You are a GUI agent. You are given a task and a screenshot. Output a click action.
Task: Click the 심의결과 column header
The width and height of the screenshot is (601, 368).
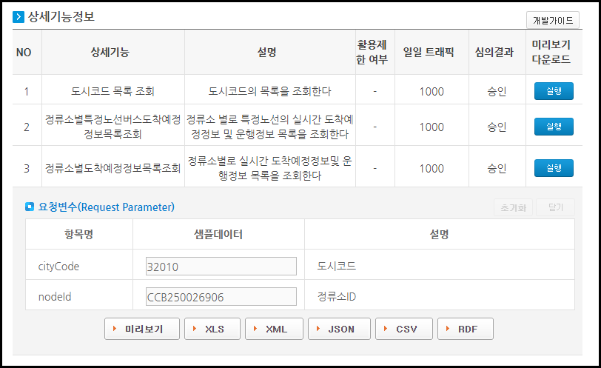494,52
